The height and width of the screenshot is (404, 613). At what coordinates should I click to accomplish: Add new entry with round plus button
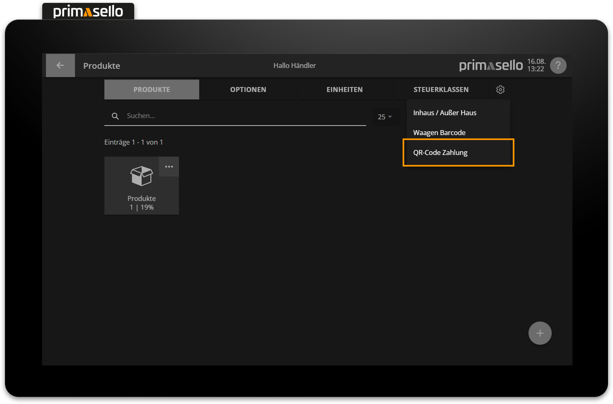point(540,333)
